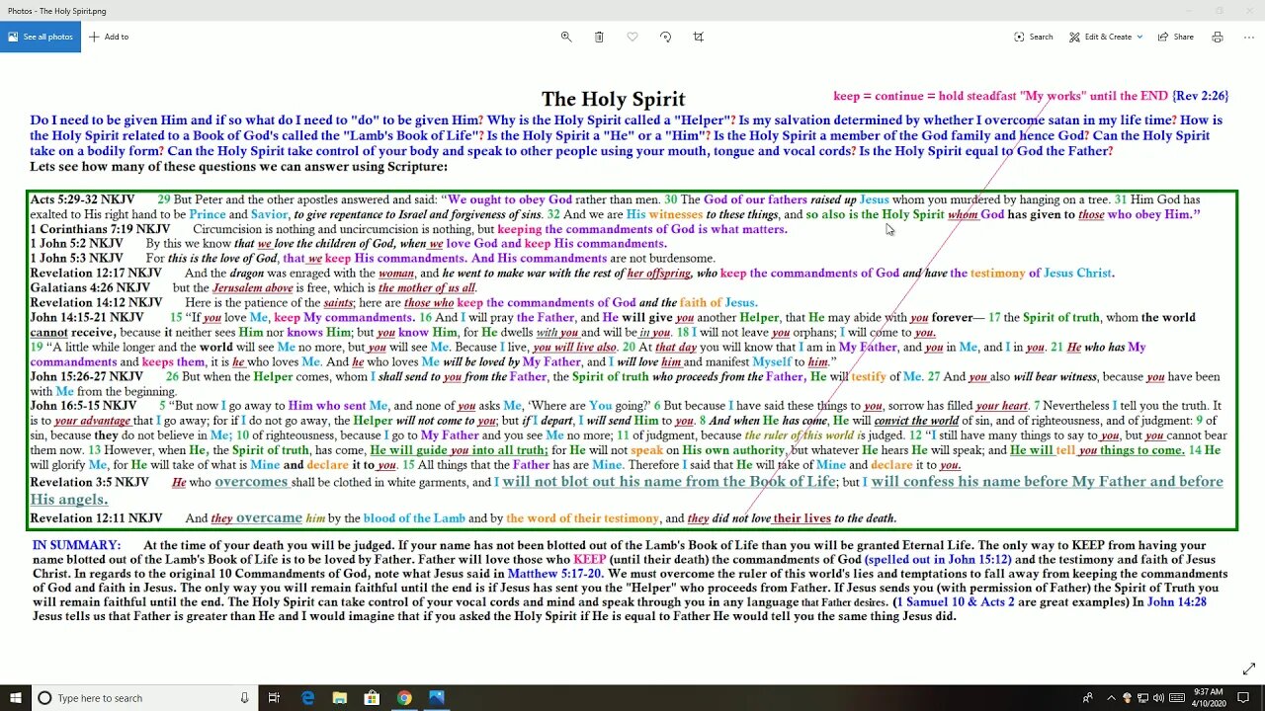Enter fullscreen using the diagonal arrows icon
The image size is (1265, 711).
pyautogui.click(x=1248, y=669)
